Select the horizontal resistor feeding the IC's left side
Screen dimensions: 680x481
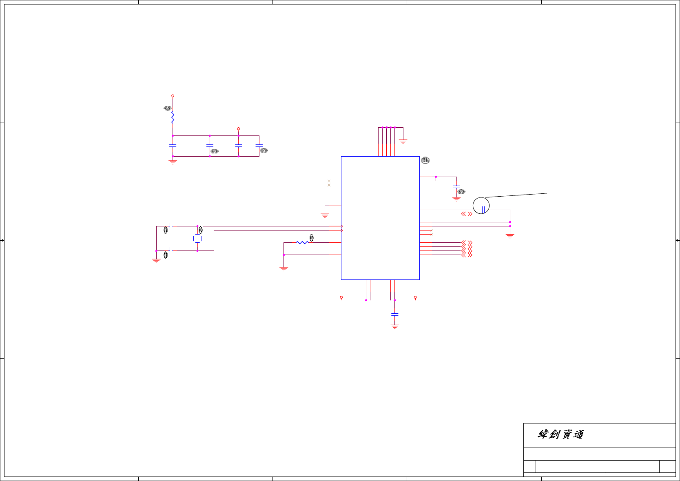tap(302, 243)
